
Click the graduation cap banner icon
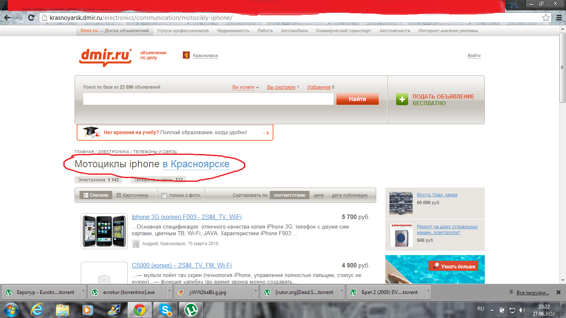point(91,132)
